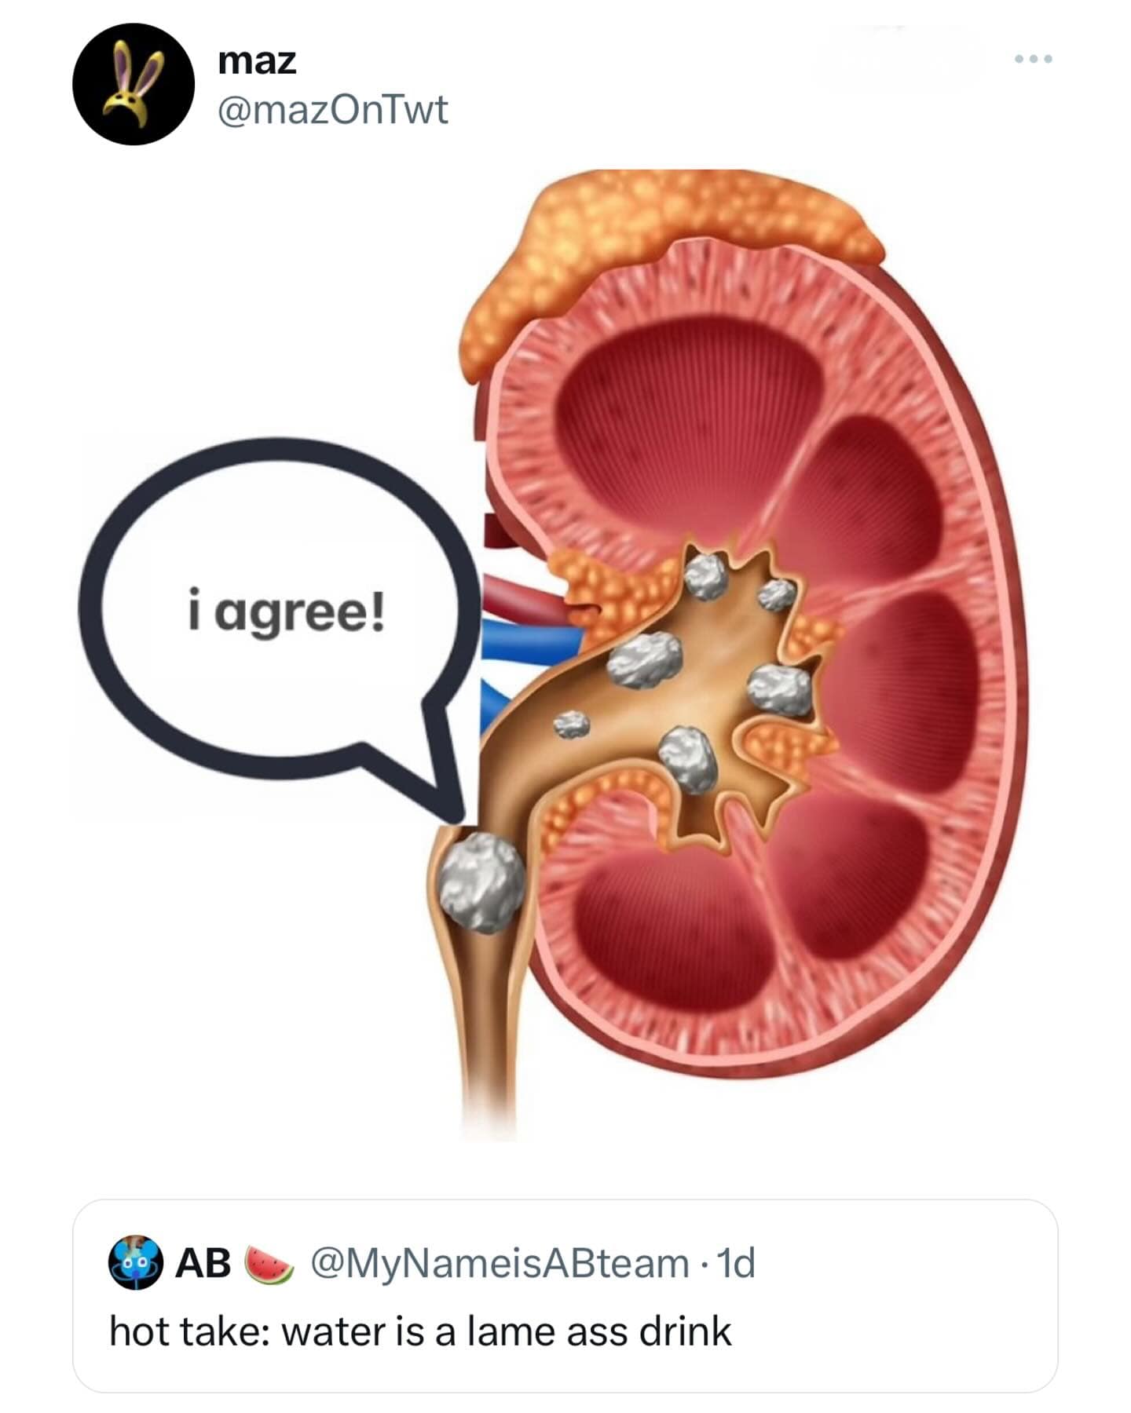
Task: Click the "AB" display name in quote
Action: click(203, 1263)
